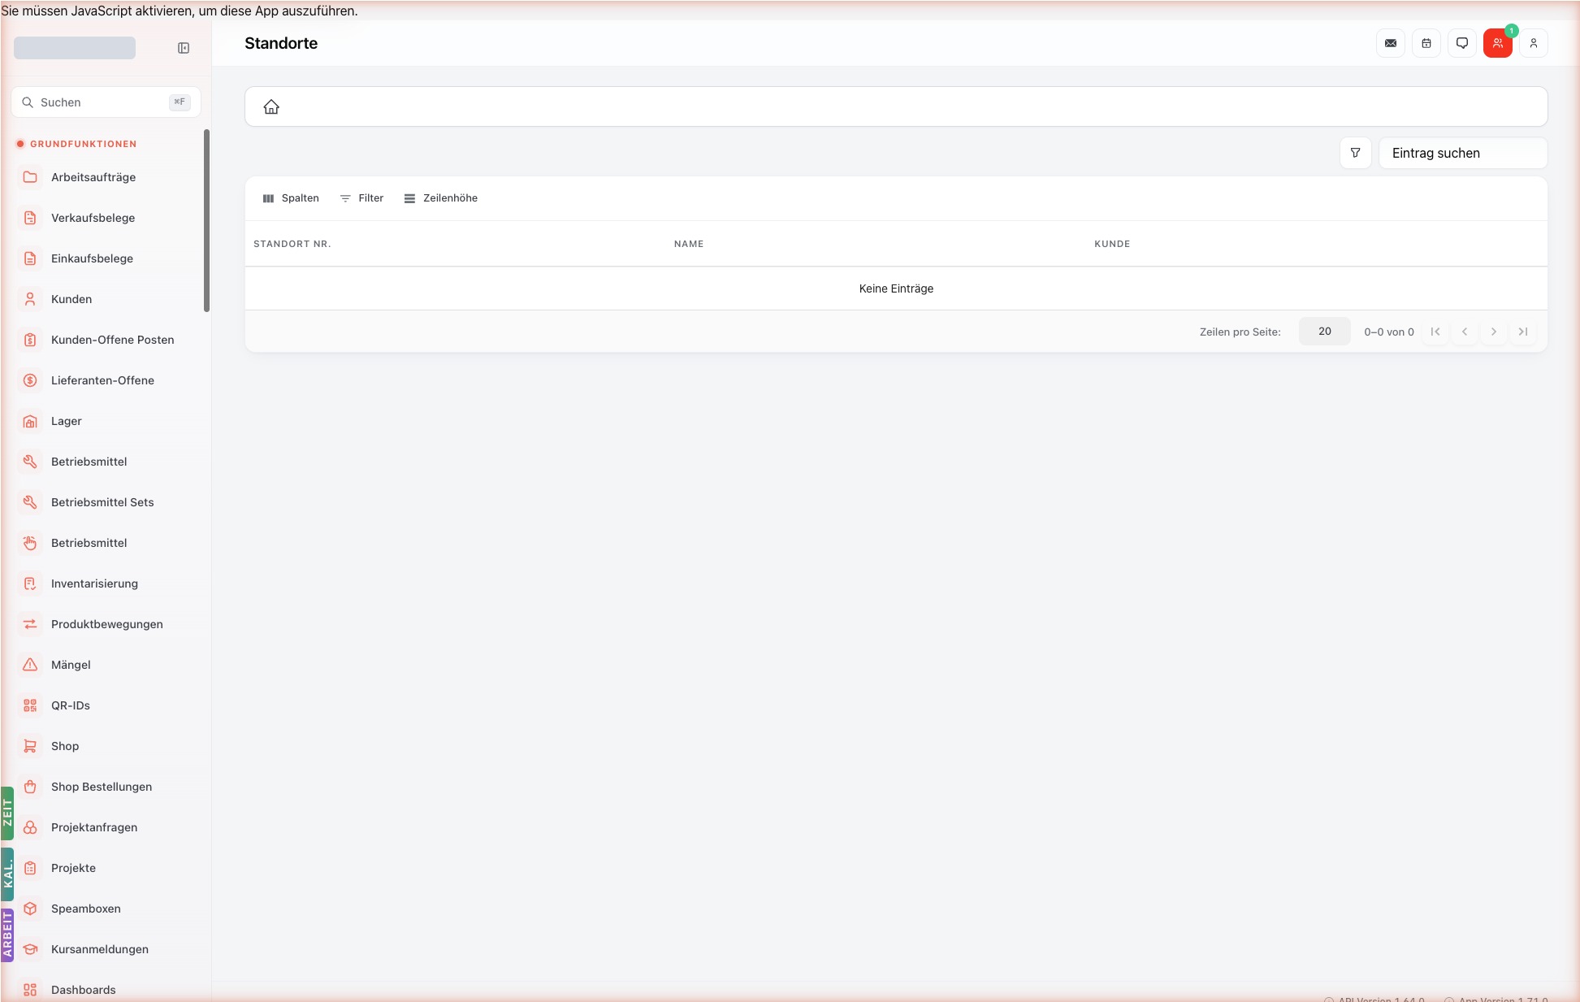
Task: Click the GRUNDFUNKTIONEN section heading
Action: (83, 144)
